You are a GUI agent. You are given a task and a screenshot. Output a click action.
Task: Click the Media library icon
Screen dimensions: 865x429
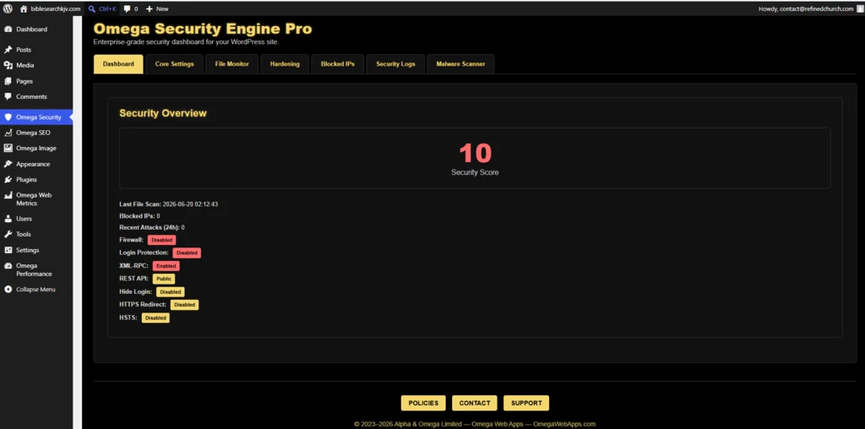[8, 65]
